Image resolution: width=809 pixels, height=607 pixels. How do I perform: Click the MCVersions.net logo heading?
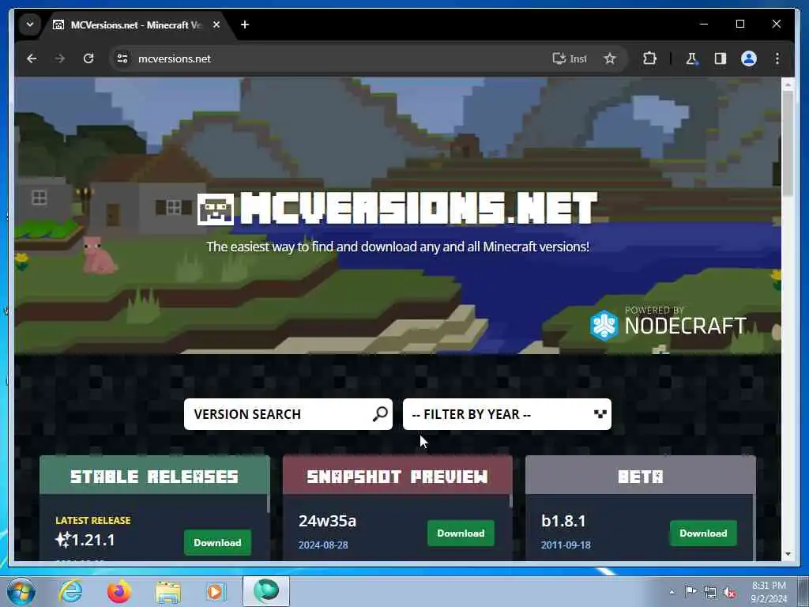point(397,209)
